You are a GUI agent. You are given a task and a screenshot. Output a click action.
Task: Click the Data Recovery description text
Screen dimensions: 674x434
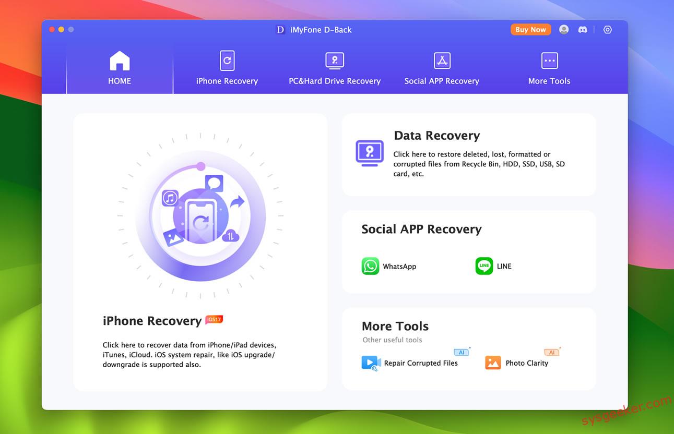[x=479, y=164]
